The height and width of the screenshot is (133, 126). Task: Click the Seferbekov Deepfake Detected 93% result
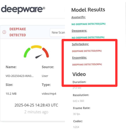[x=87, y=51]
